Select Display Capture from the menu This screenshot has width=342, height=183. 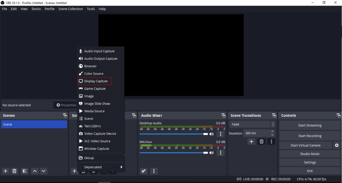pyautogui.click(x=101, y=81)
